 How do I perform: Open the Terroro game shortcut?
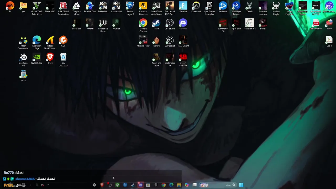[156, 41]
